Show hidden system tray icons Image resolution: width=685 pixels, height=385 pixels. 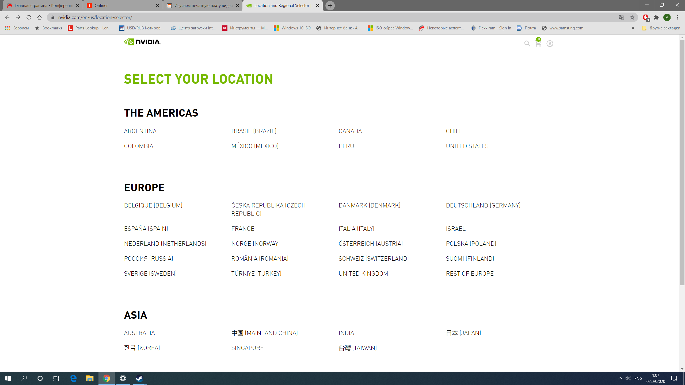coord(620,378)
